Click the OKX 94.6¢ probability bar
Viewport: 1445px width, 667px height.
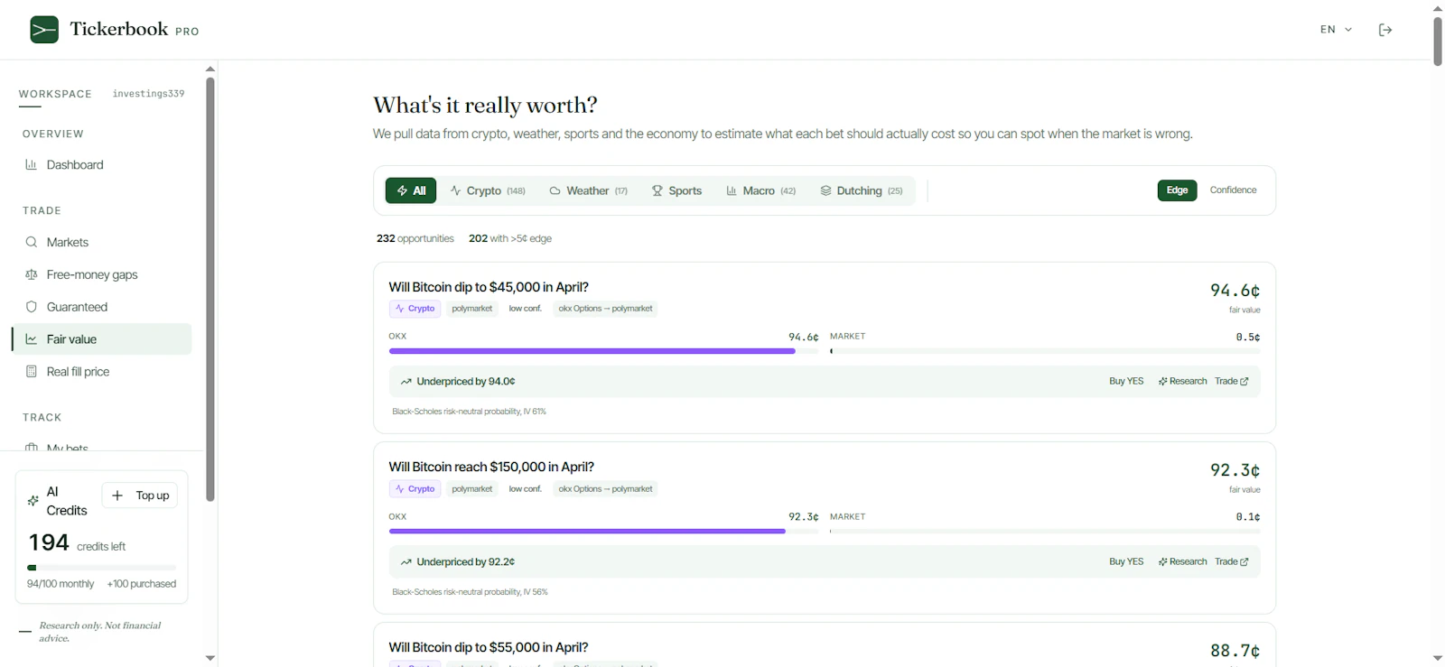pos(603,351)
